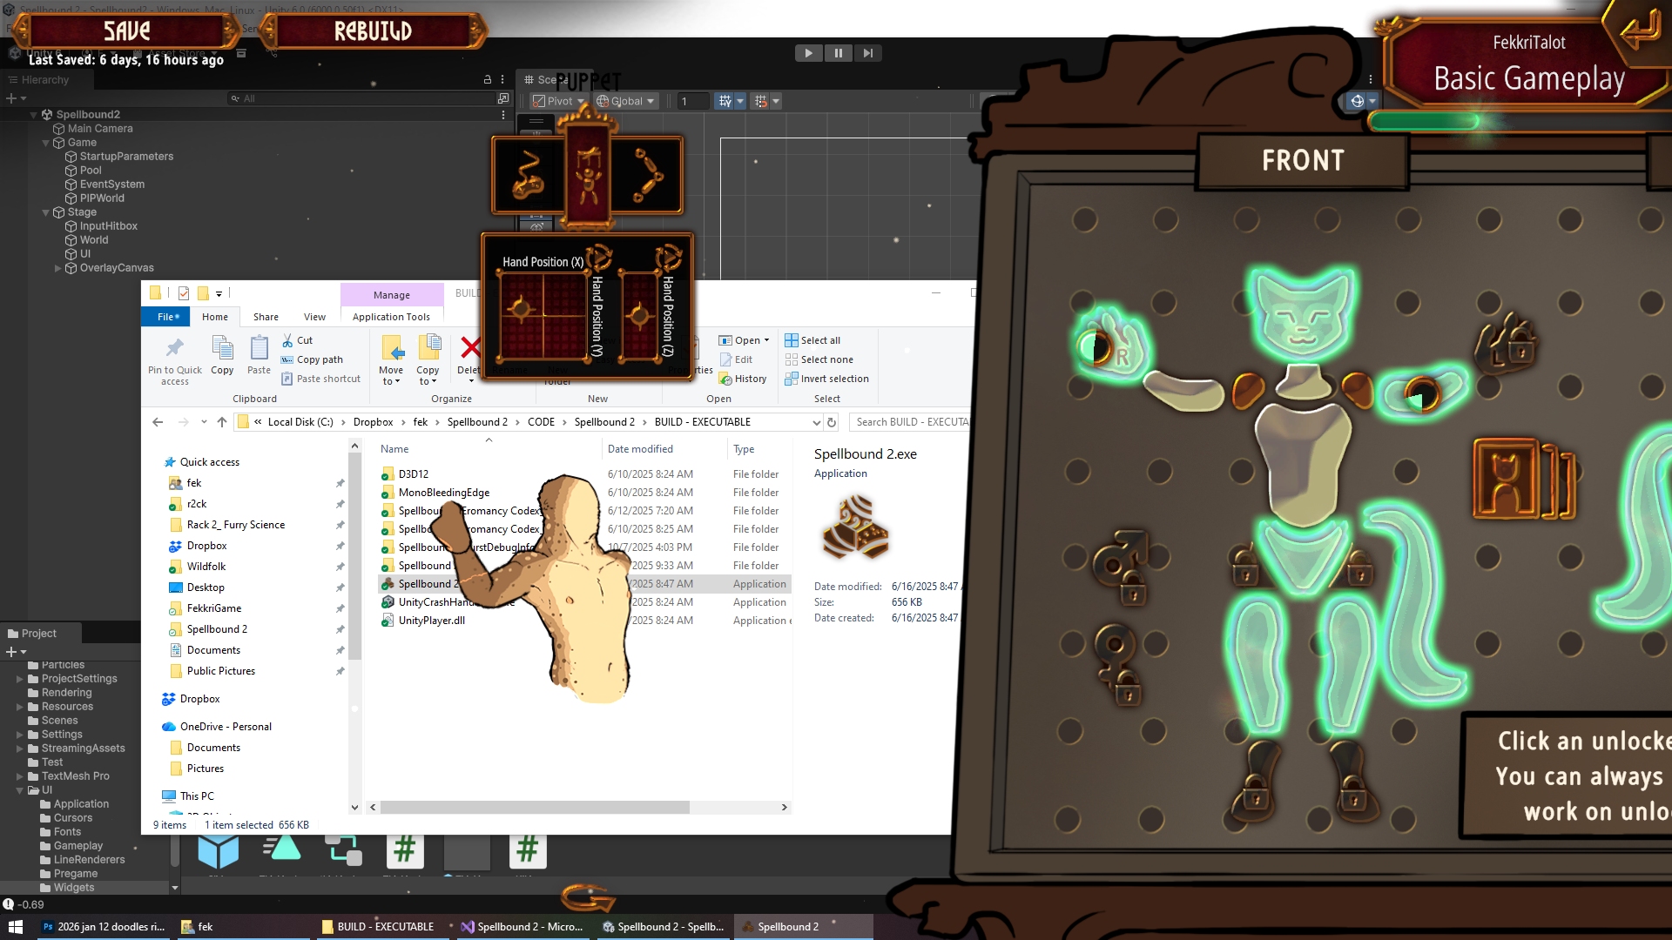This screenshot has width=1672, height=940.
Task: Open the View ribbon tab
Action: point(314,317)
